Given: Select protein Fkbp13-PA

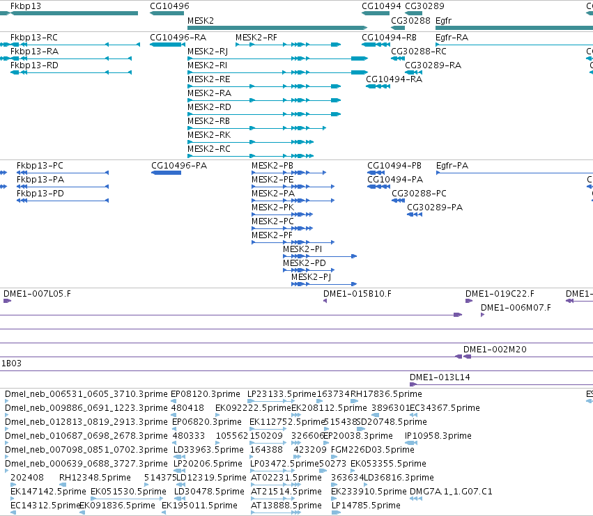Looking at the screenshot, I should 40,180.
